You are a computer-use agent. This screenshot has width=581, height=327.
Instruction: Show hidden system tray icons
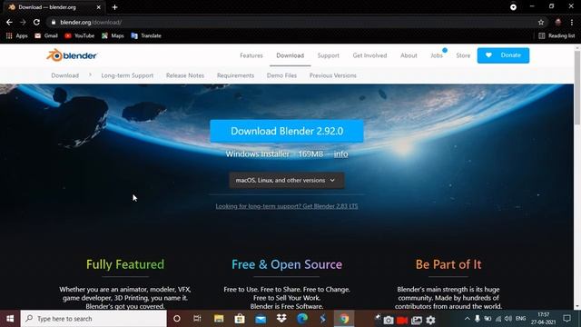click(x=468, y=319)
